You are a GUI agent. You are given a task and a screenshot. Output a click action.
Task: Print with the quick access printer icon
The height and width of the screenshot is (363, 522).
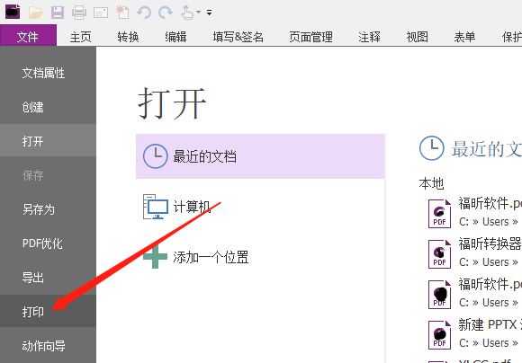[x=79, y=13]
